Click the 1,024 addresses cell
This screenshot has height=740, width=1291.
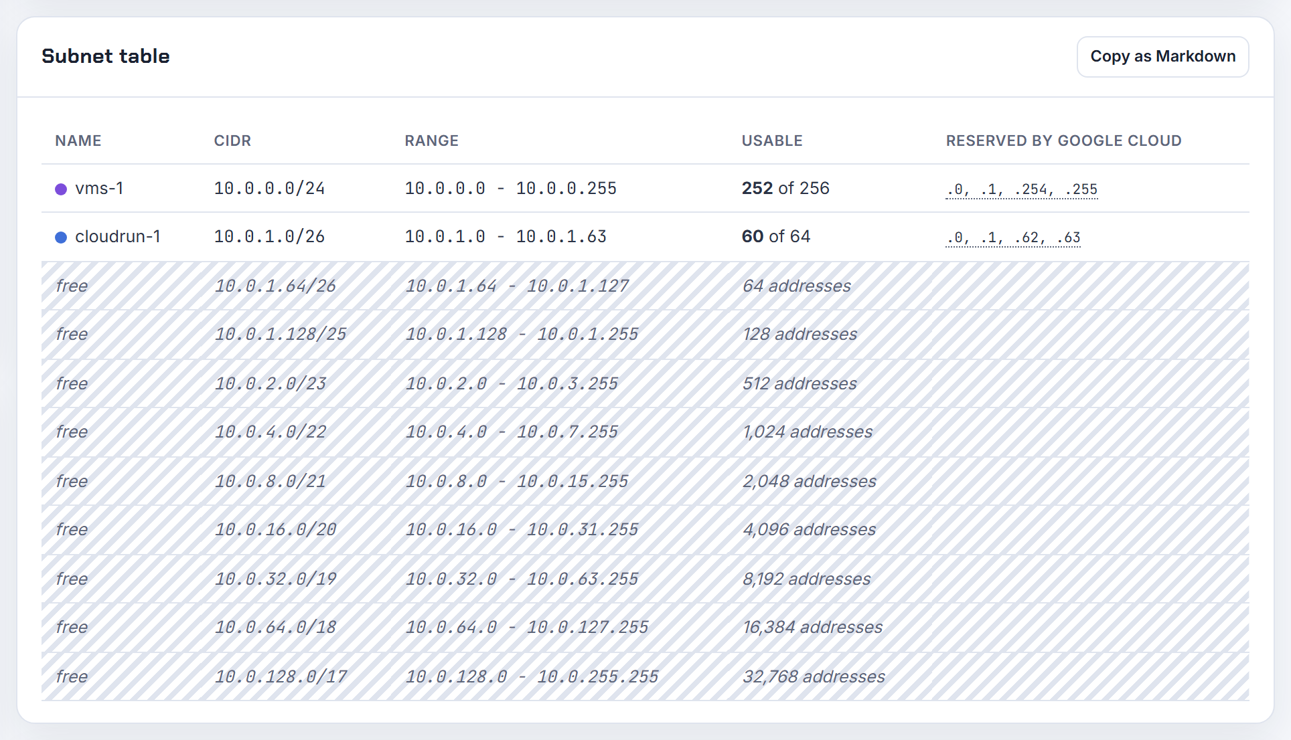click(x=807, y=432)
